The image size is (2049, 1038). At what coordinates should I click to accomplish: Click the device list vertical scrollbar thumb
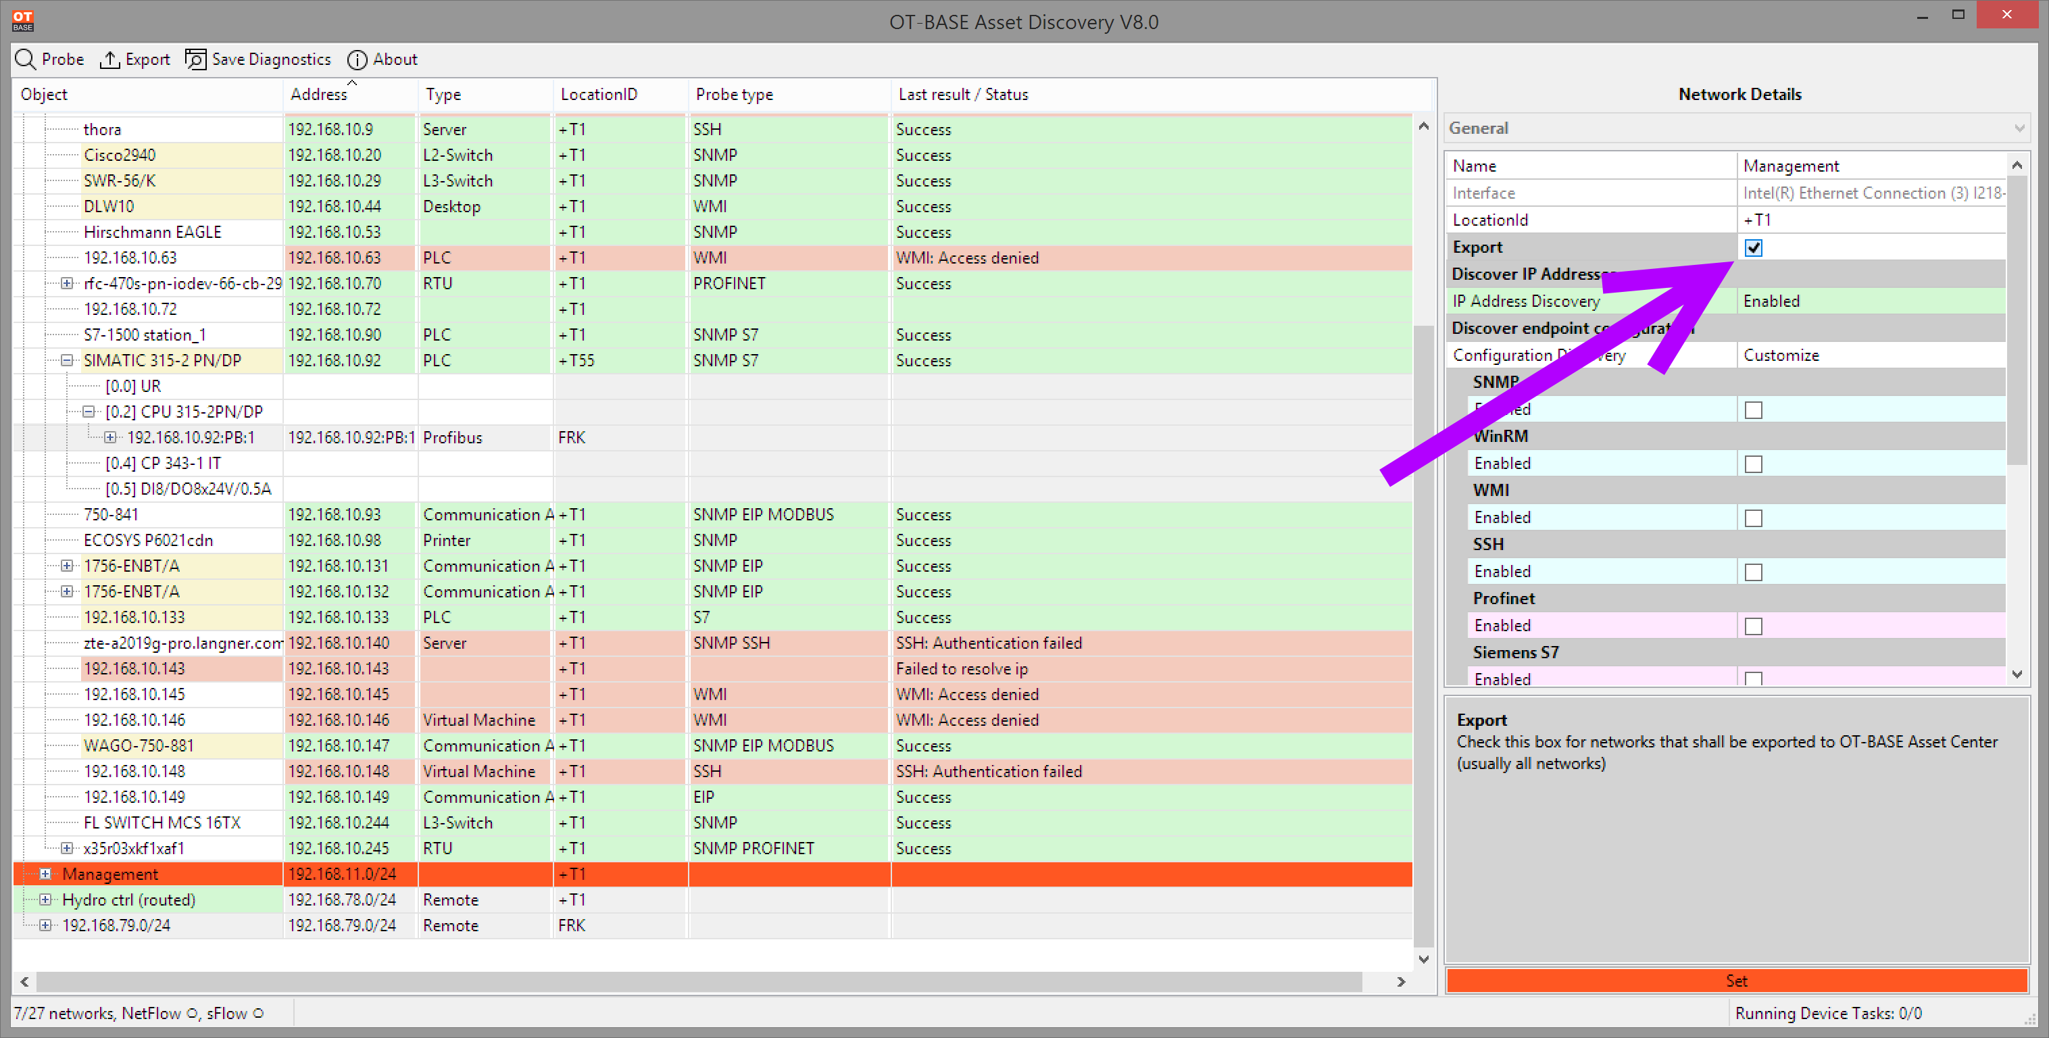pos(1423,637)
